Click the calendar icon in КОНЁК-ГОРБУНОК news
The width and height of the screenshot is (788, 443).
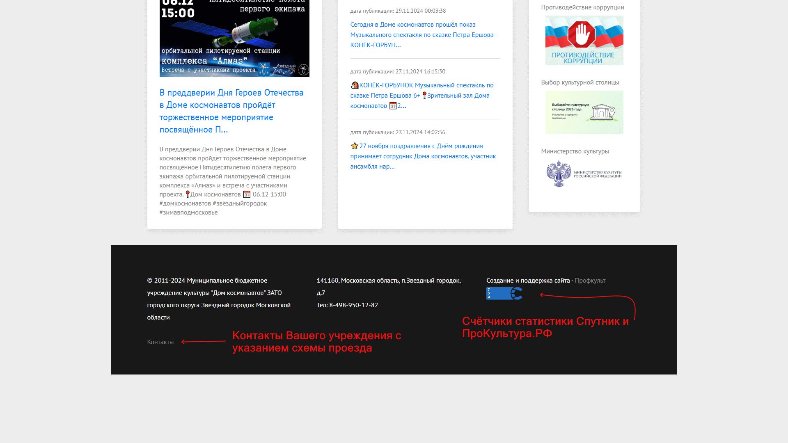(393, 106)
